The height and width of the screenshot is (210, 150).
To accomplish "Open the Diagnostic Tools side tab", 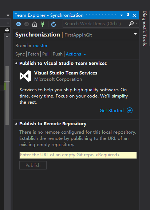I will point(145,28).
